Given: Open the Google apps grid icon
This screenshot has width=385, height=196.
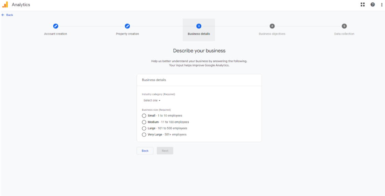Looking at the screenshot, I should (x=363, y=5).
